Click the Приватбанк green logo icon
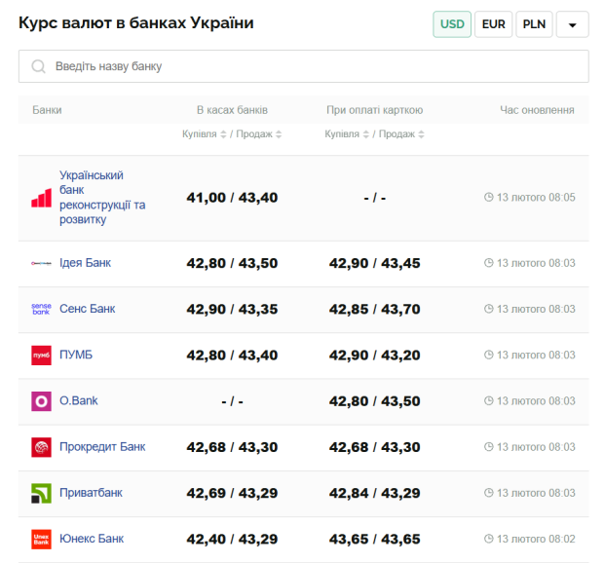 pyautogui.click(x=41, y=493)
